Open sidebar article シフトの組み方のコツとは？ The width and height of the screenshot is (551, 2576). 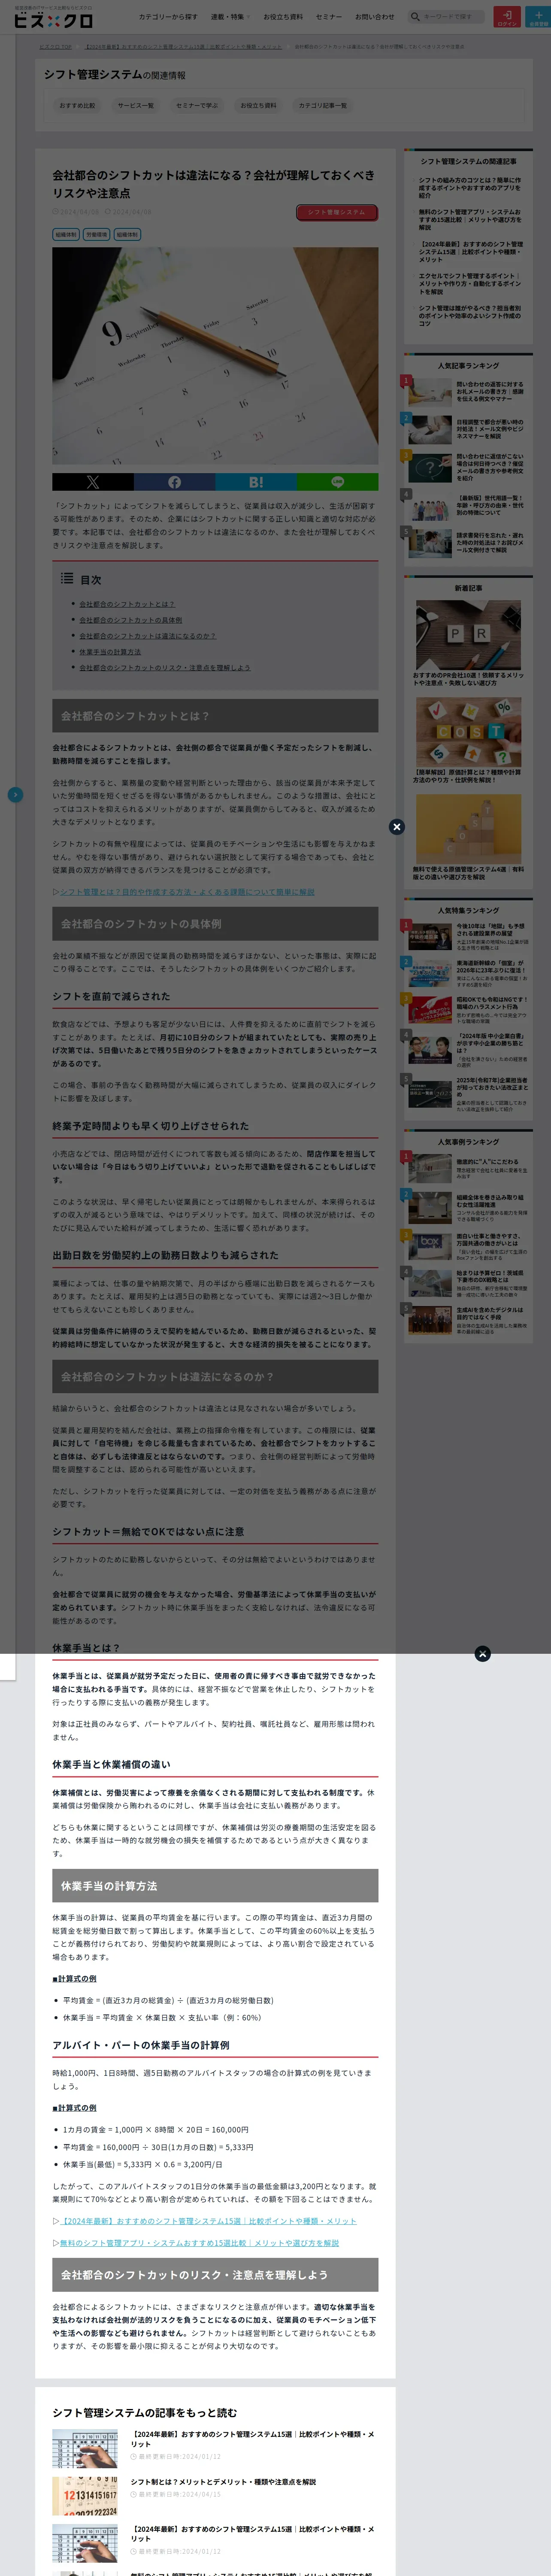470,188
